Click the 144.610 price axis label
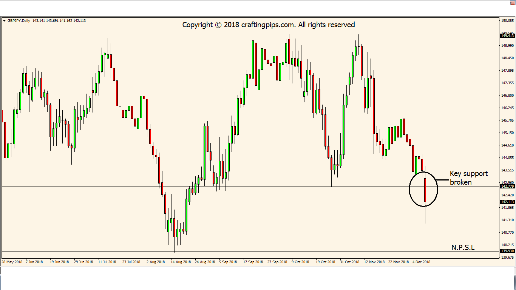 coord(508,145)
